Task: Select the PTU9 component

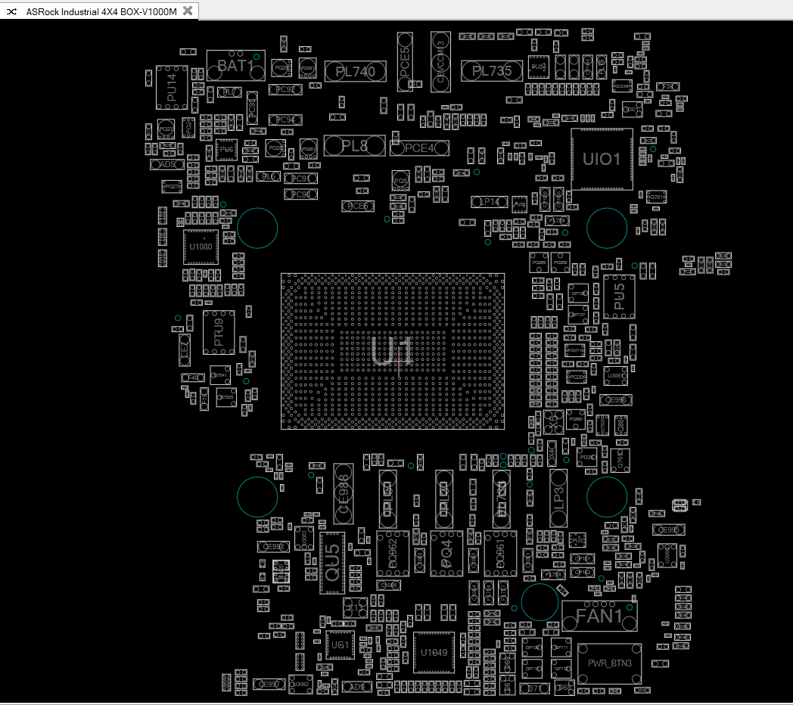Action: [219, 332]
